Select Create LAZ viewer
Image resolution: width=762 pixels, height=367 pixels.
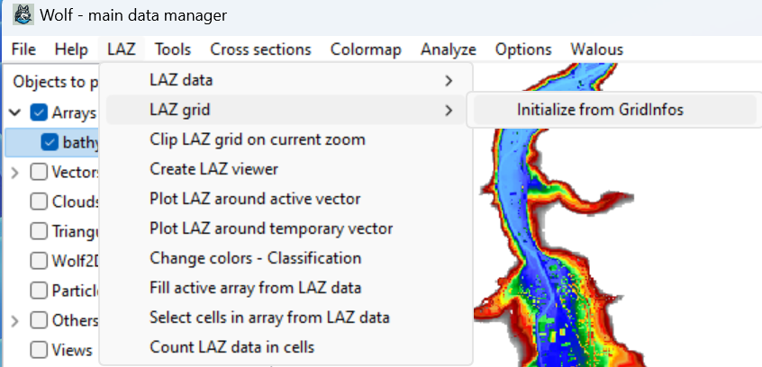coord(213,169)
